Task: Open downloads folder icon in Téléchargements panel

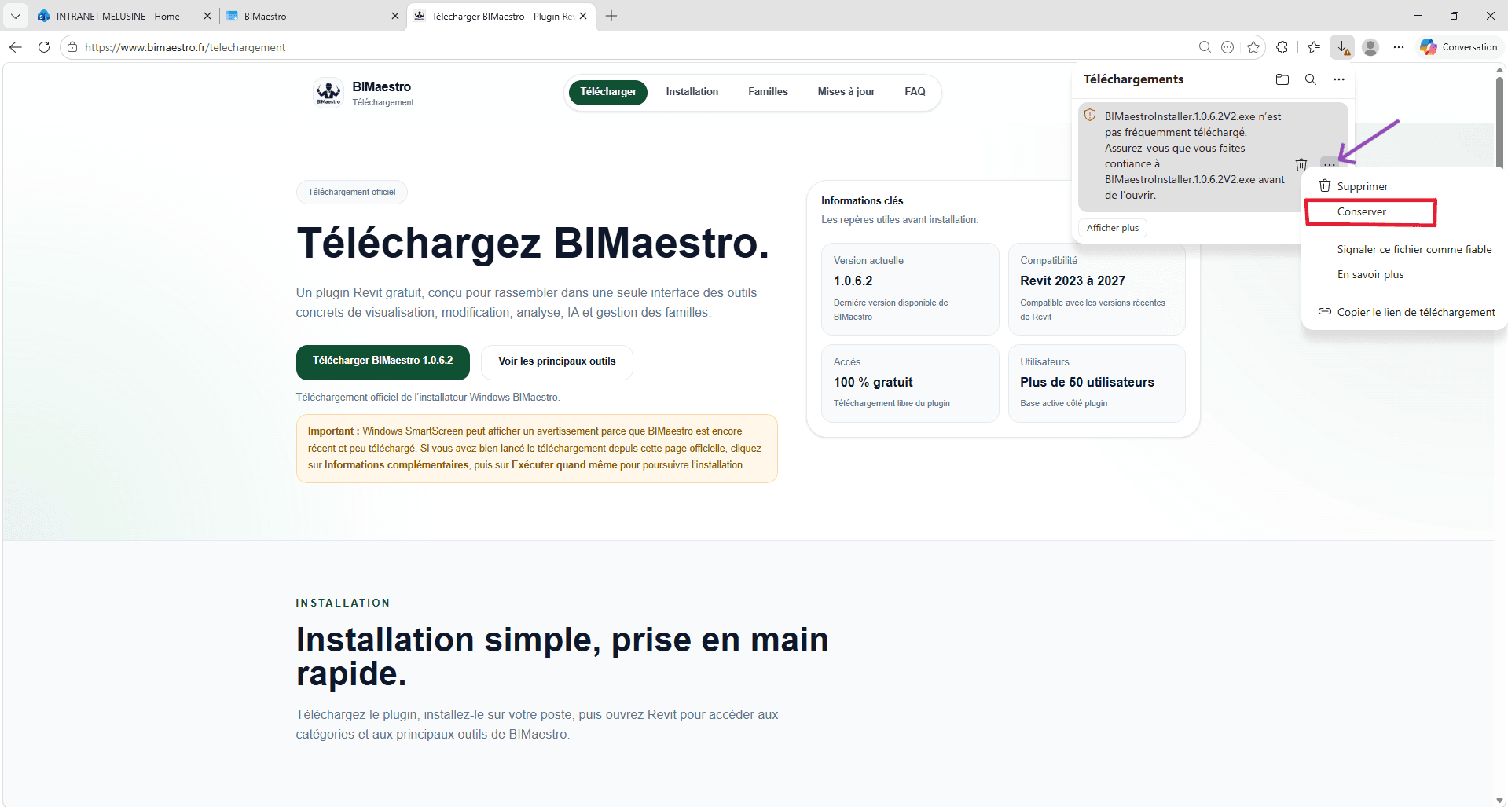Action: (x=1282, y=79)
